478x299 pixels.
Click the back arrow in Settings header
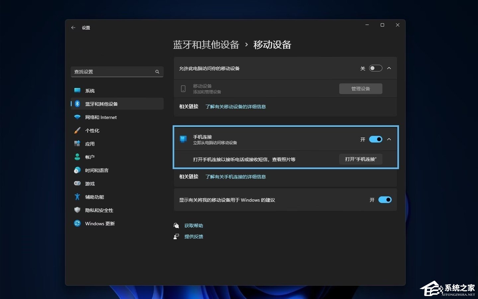(73, 28)
